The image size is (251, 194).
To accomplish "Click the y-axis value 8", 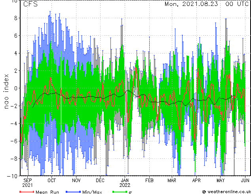I will coord(16,18).
